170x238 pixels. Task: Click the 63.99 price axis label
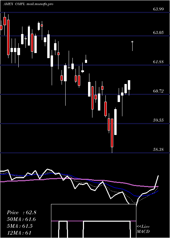click(158, 9)
